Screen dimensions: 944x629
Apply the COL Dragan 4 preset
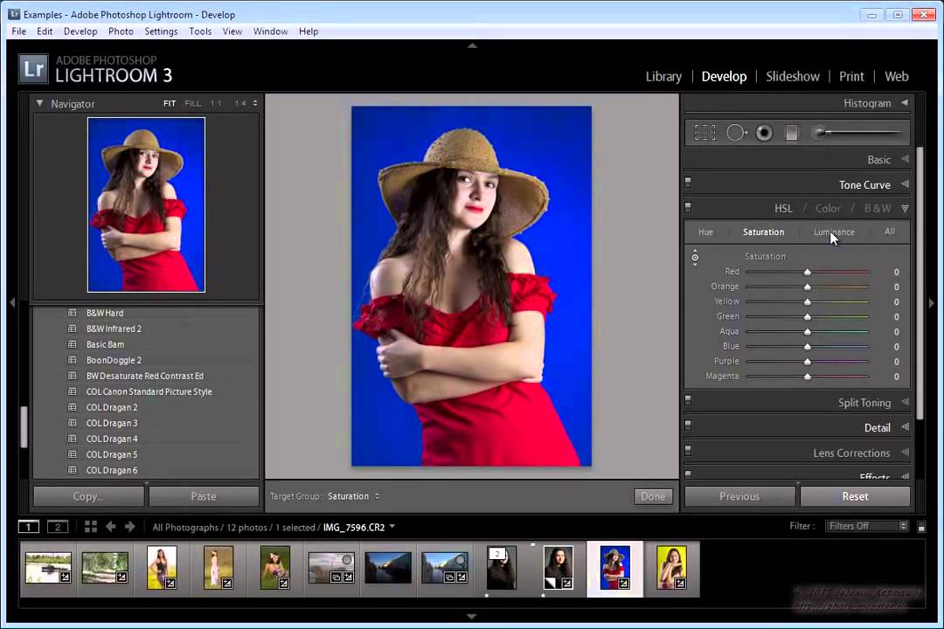[111, 439]
